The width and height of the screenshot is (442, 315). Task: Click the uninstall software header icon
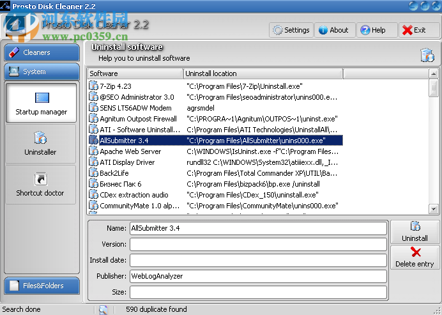pyautogui.click(x=427, y=54)
